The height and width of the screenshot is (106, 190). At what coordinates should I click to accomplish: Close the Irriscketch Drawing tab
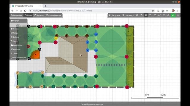(x=40, y=6)
